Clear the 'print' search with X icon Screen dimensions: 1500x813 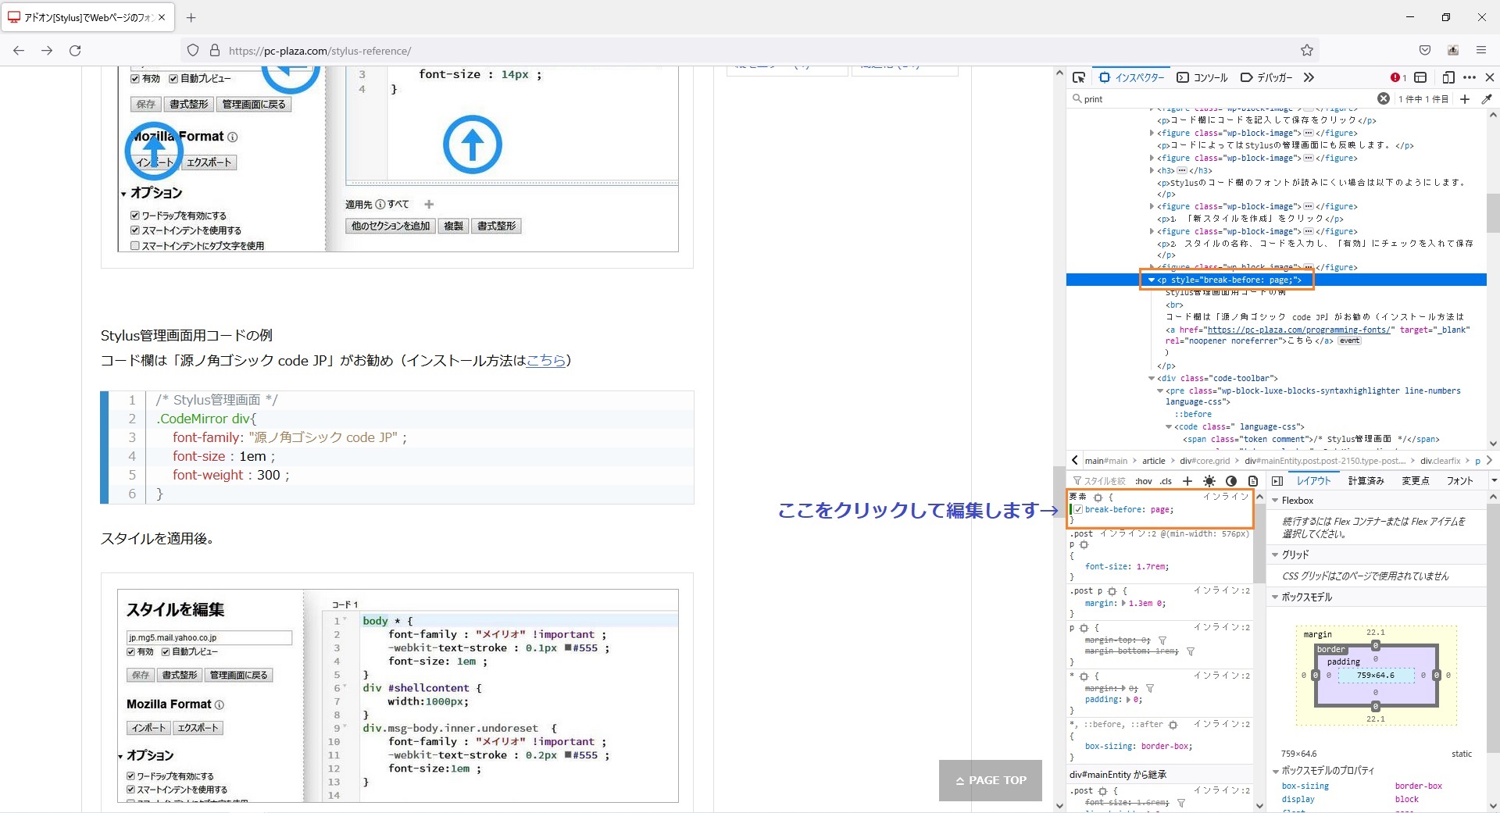click(1383, 98)
